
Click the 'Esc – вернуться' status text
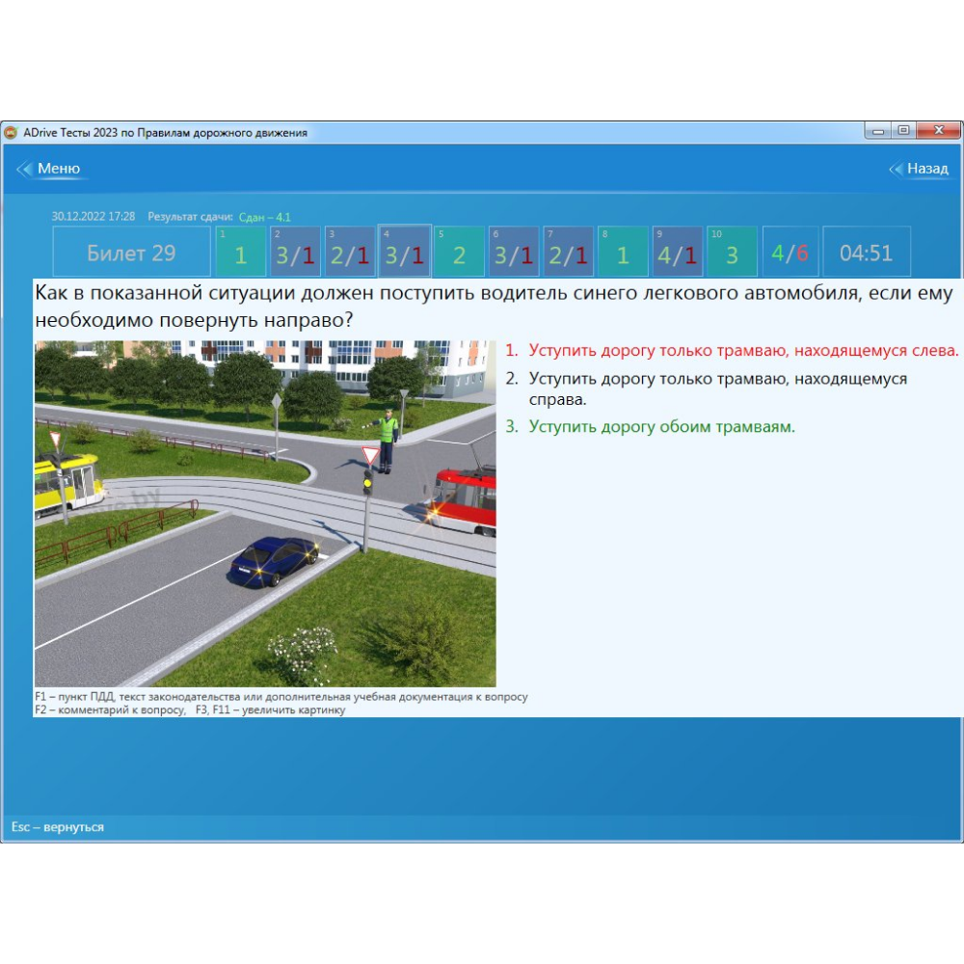pos(57,827)
